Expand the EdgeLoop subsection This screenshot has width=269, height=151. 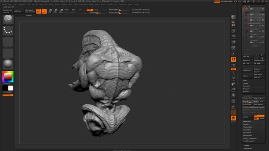247,121
